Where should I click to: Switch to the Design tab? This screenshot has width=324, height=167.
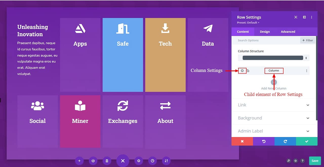[265, 32]
